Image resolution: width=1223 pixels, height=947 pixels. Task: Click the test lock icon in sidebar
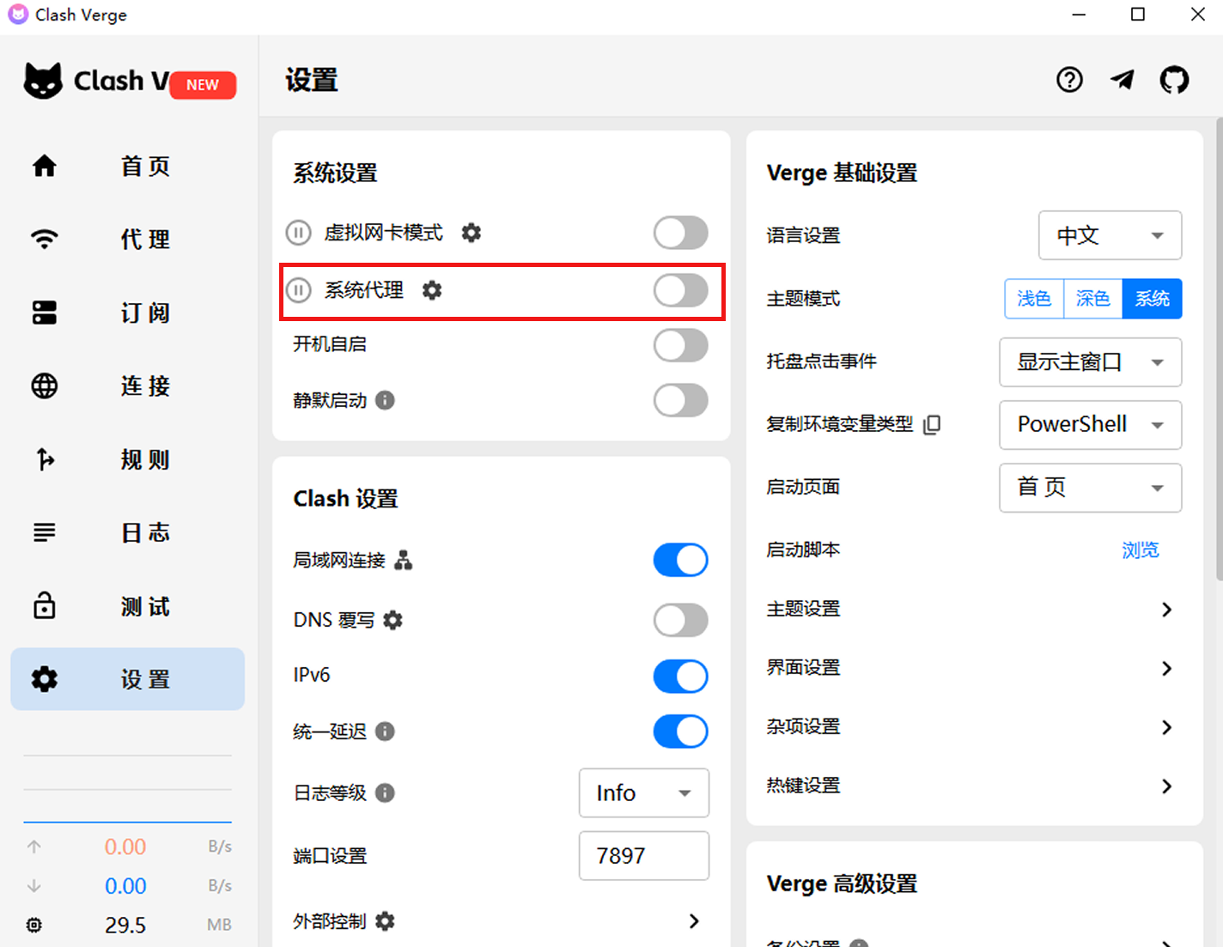tap(45, 605)
